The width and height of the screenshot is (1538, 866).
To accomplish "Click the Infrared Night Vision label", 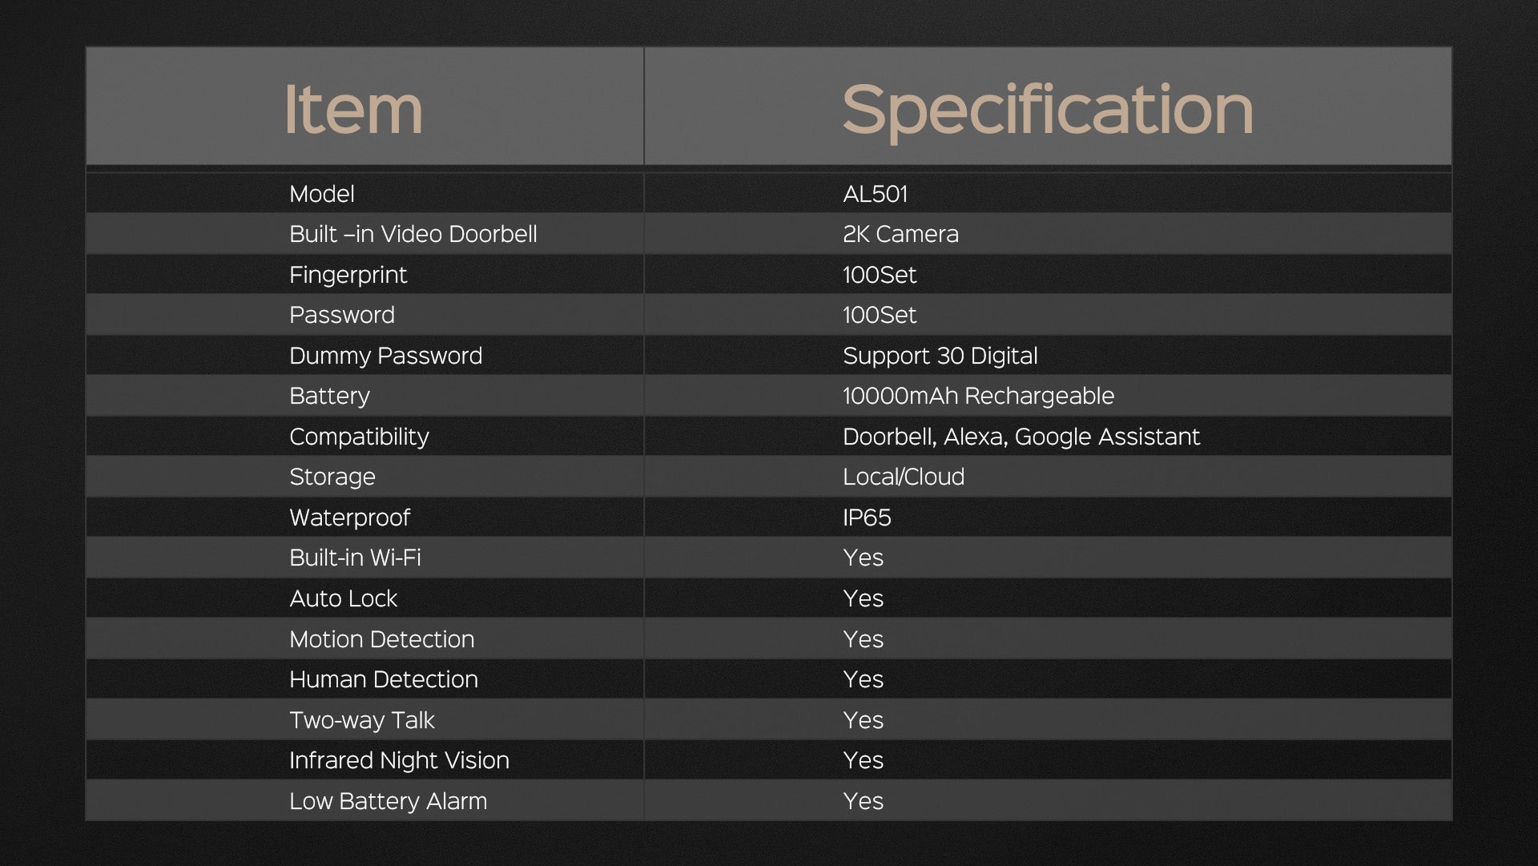I will pyautogui.click(x=399, y=760).
